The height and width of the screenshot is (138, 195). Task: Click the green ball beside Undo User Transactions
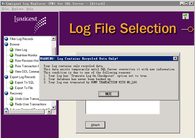click(12, 99)
